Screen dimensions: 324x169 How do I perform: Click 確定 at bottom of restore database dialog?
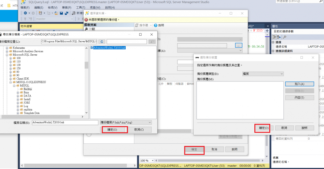pyautogui.click(x=194, y=149)
